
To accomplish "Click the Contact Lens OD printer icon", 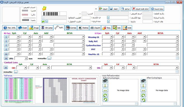I will tap(6, 68).
